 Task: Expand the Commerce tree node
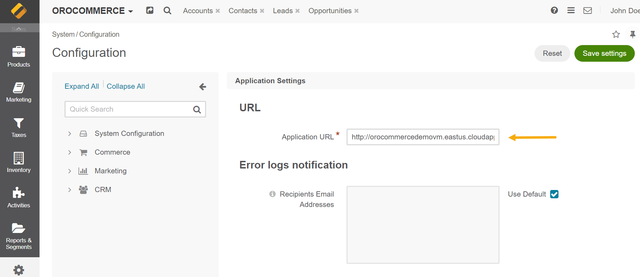coord(70,153)
